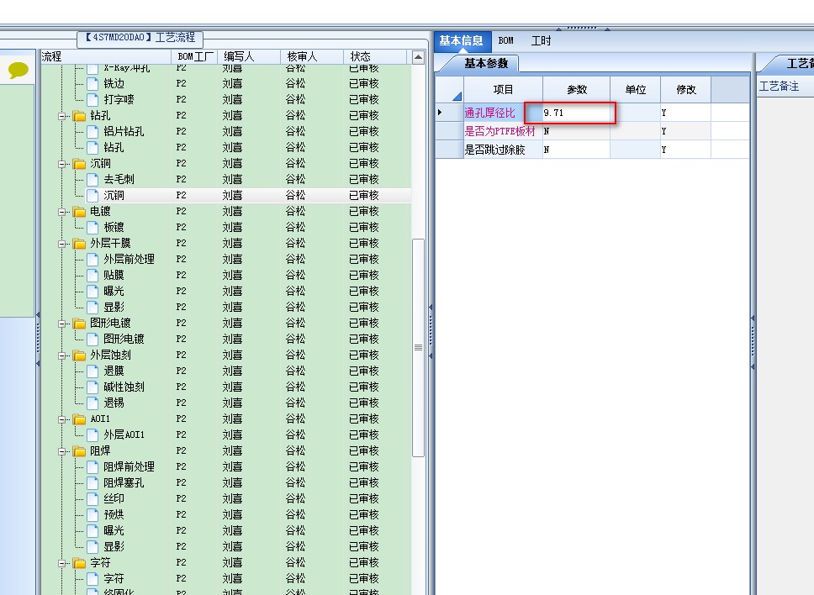Click the 单位 column header
The width and height of the screenshot is (814, 595).
636,90
